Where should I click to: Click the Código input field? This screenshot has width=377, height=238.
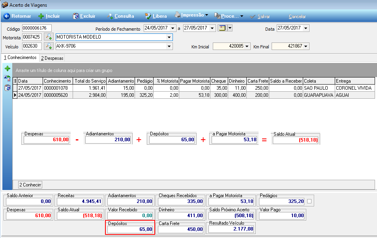37,28
